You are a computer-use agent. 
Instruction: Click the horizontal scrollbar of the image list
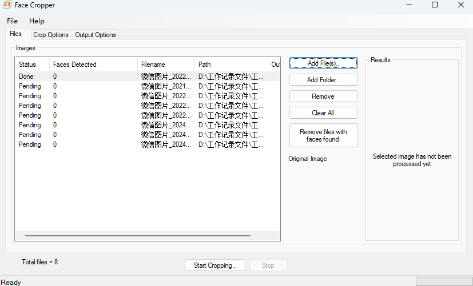[x=138, y=235]
